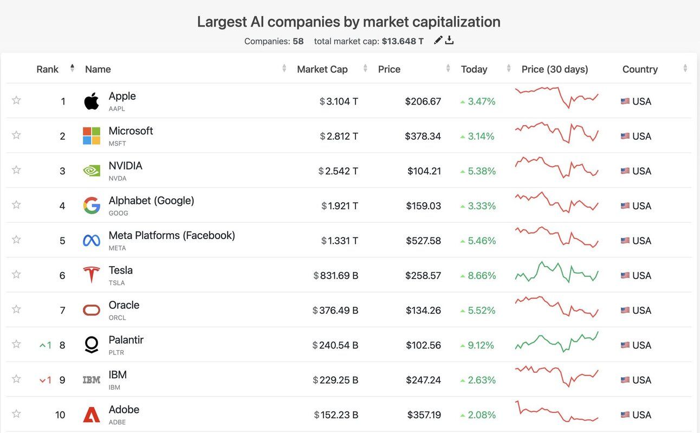The height and width of the screenshot is (433, 700).
Task: Sort table by Rank column arrows
Action: tap(73, 68)
